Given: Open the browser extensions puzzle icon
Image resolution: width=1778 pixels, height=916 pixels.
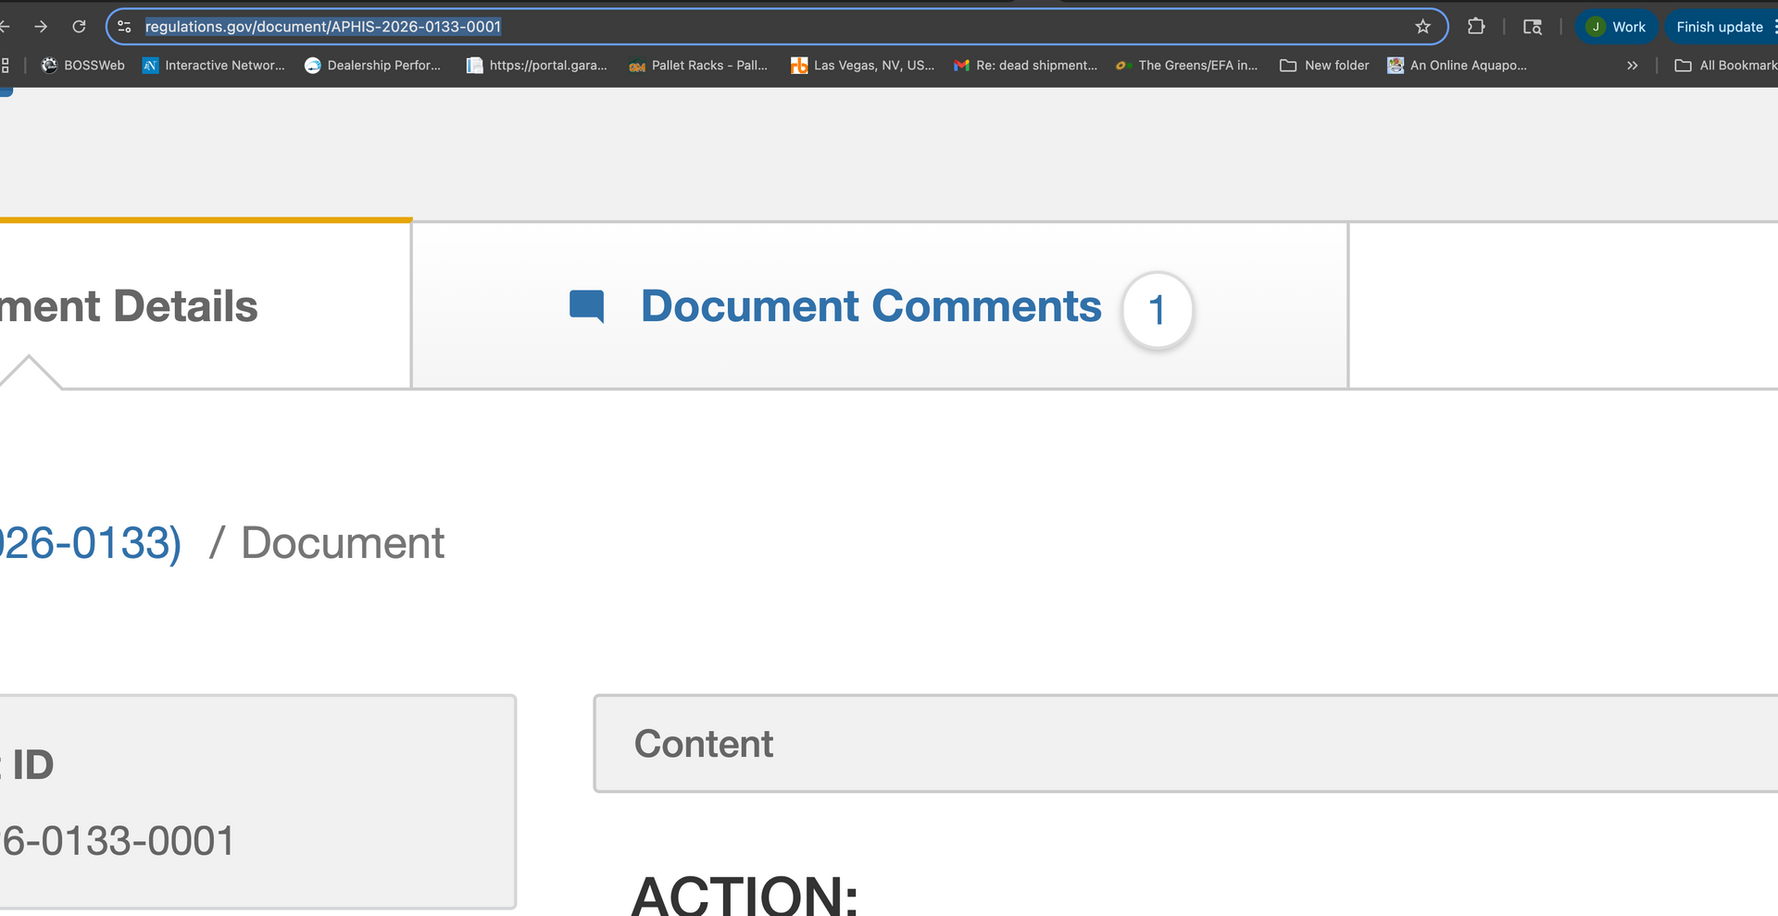Looking at the screenshot, I should tap(1476, 27).
